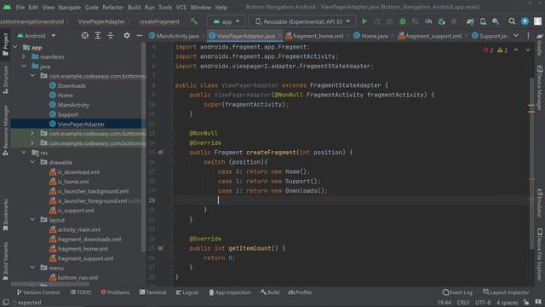Toggle the Project tool window sidebar button
The height and width of the screenshot is (307, 545).
pos(6,44)
